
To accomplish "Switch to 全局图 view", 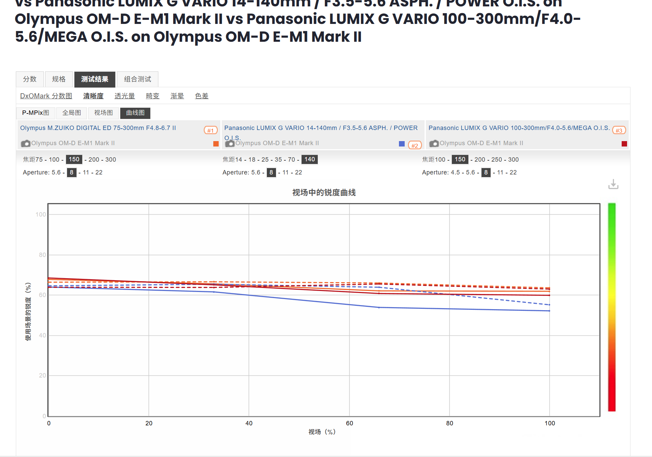I will (x=72, y=113).
